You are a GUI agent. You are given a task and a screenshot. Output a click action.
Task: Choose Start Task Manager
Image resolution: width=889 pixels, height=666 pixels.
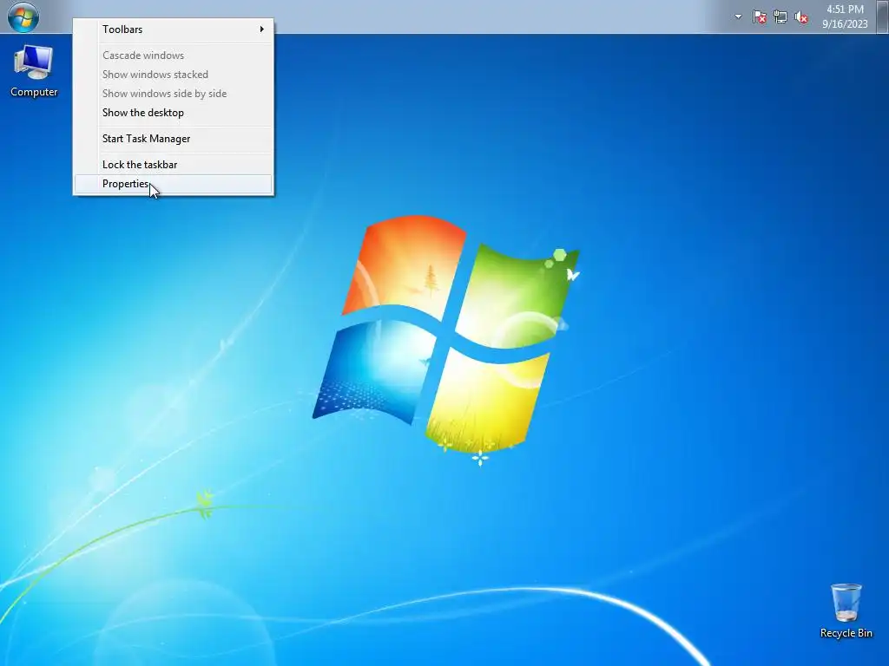174,139
